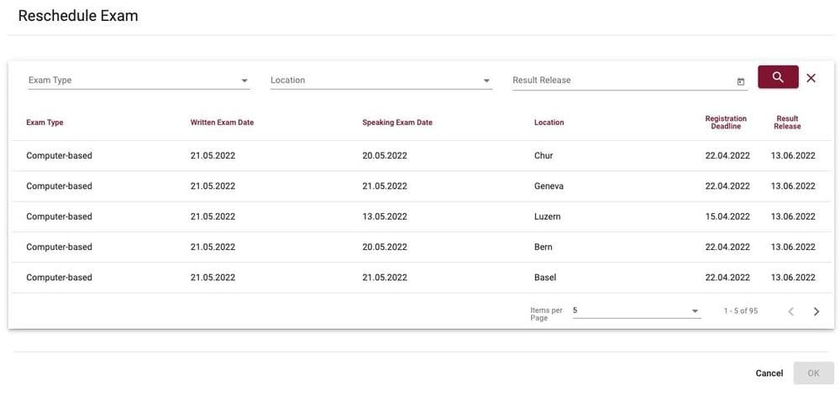Click the Speaking Exam Date column header
This screenshot has height=401, width=840.
tap(397, 122)
